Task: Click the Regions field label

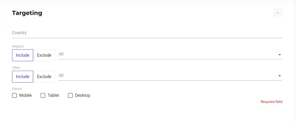Action: coord(18,46)
